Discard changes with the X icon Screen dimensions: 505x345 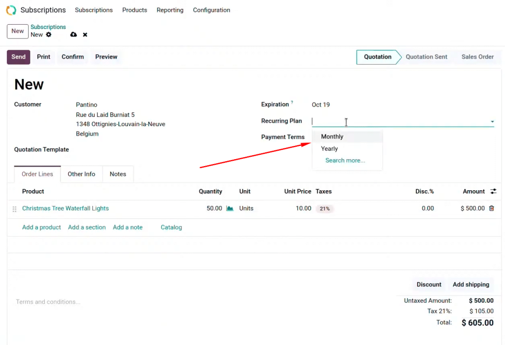pos(85,34)
